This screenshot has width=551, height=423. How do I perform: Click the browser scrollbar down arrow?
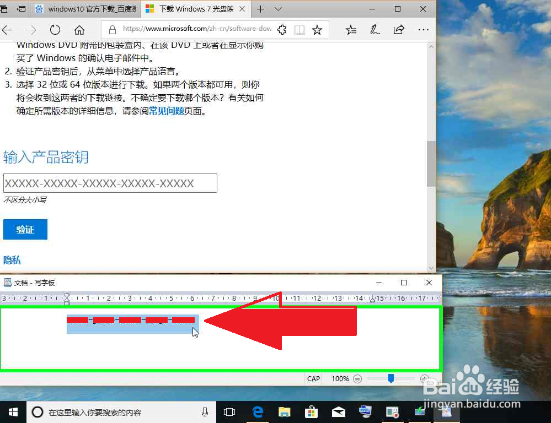431,268
